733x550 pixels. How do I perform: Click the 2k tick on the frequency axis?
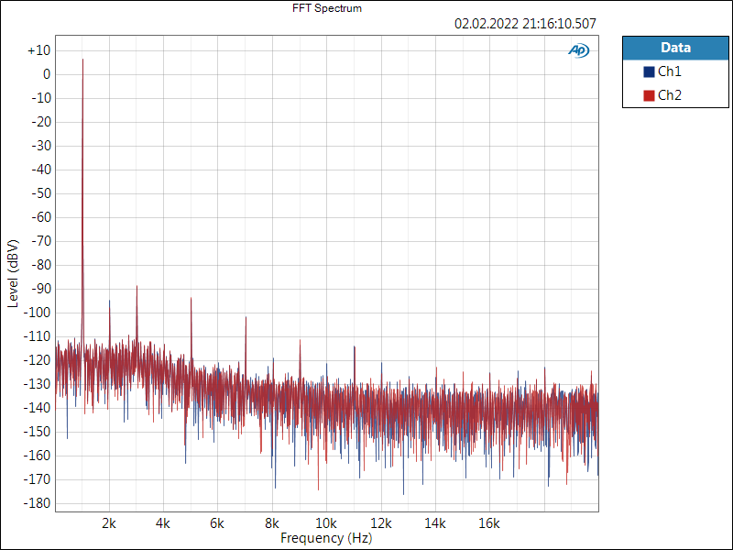109,523
